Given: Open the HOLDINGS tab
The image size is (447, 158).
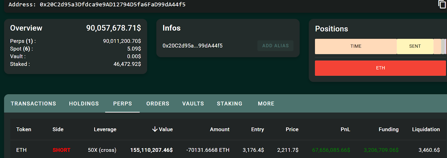Looking at the screenshot, I should 84,104.
